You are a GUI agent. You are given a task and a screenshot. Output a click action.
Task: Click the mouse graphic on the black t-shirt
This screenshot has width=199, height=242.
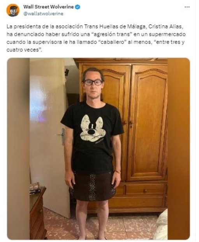pyautogui.click(x=92, y=129)
